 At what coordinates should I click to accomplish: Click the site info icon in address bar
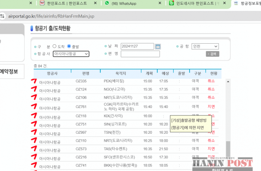2,16
